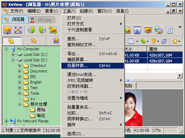
Task: Open the 查看(V) menu
Action: click(51, 11)
